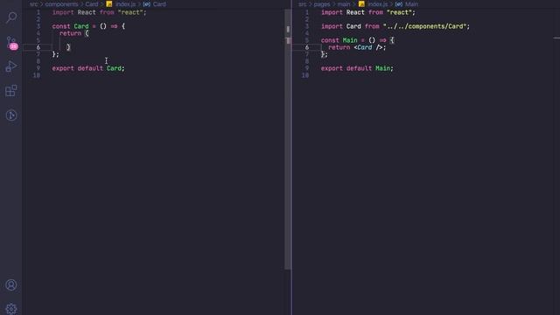The image size is (560, 315).
Task: Click the JS file icon in left breadcrumb
Action: pos(108,3)
